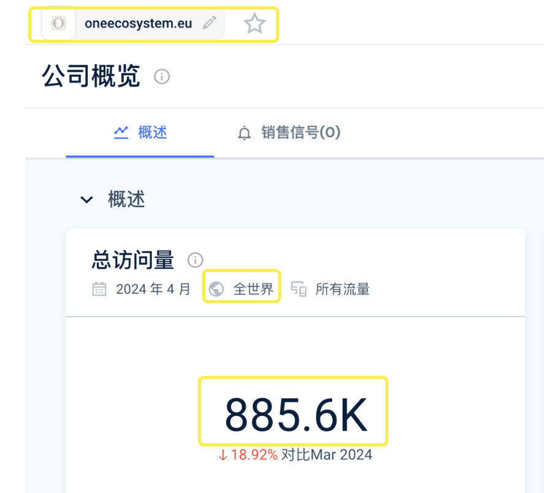Open info tooltip next to 公司概览
This screenshot has width=546, height=493.
point(162,77)
